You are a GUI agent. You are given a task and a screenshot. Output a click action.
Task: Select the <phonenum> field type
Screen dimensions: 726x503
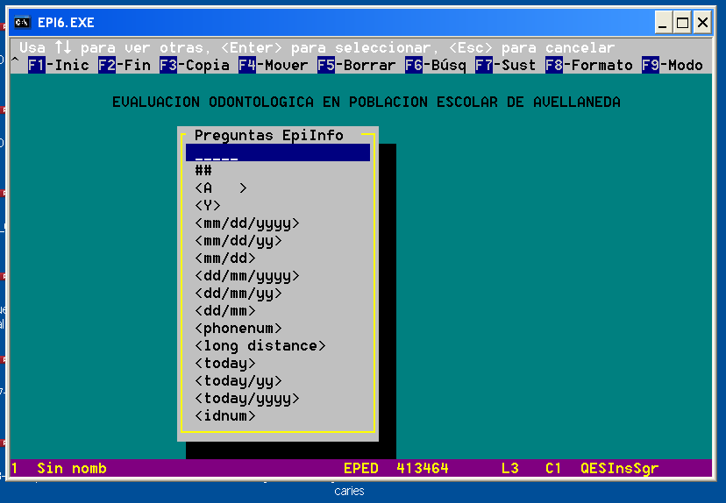[x=238, y=328]
